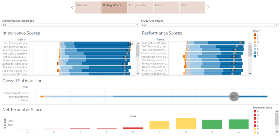Click the yellow bar for score 8
280x136 pixels.
tap(186, 124)
